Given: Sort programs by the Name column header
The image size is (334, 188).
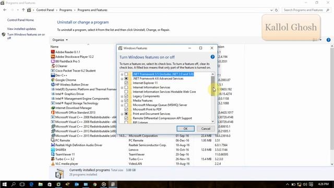Looking at the screenshot, I should 54,46.
